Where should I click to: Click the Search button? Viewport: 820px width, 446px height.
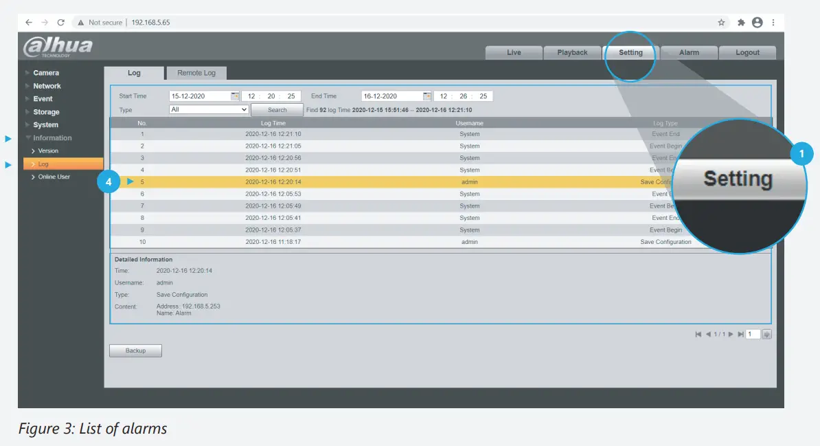(277, 110)
